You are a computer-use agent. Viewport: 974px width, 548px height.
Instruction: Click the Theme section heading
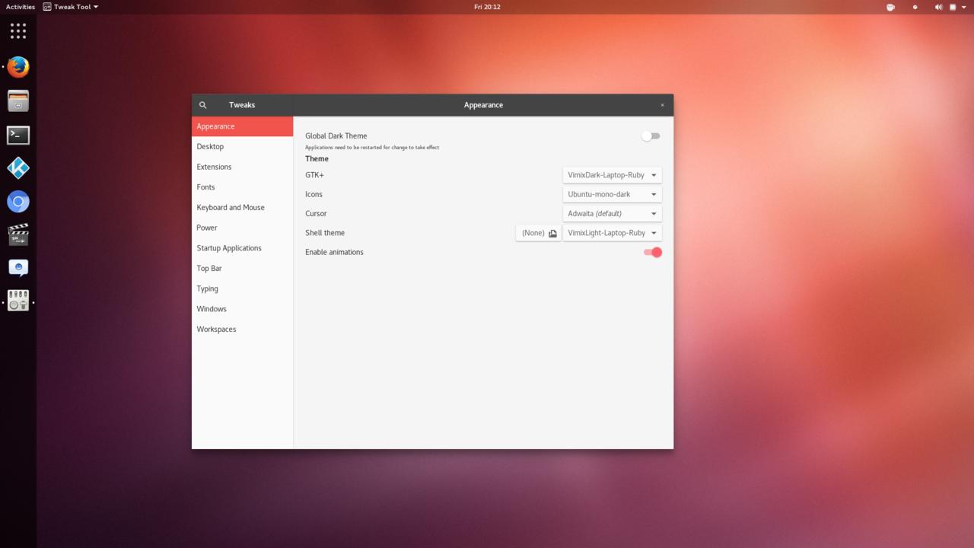tap(317, 159)
